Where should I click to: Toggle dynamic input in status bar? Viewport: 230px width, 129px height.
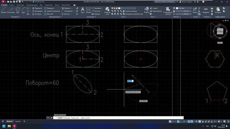178,121
